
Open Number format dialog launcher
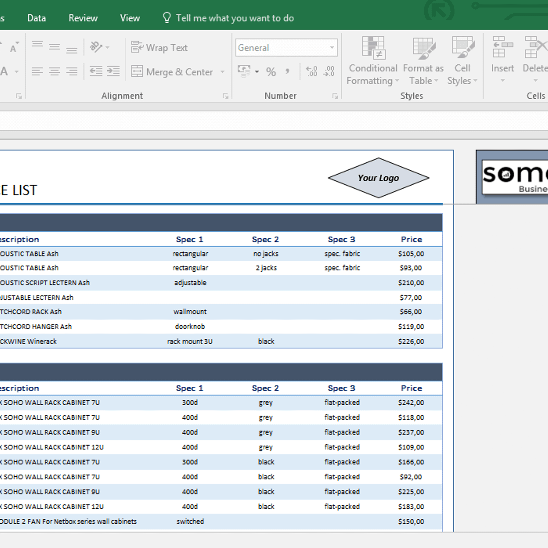click(335, 96)
